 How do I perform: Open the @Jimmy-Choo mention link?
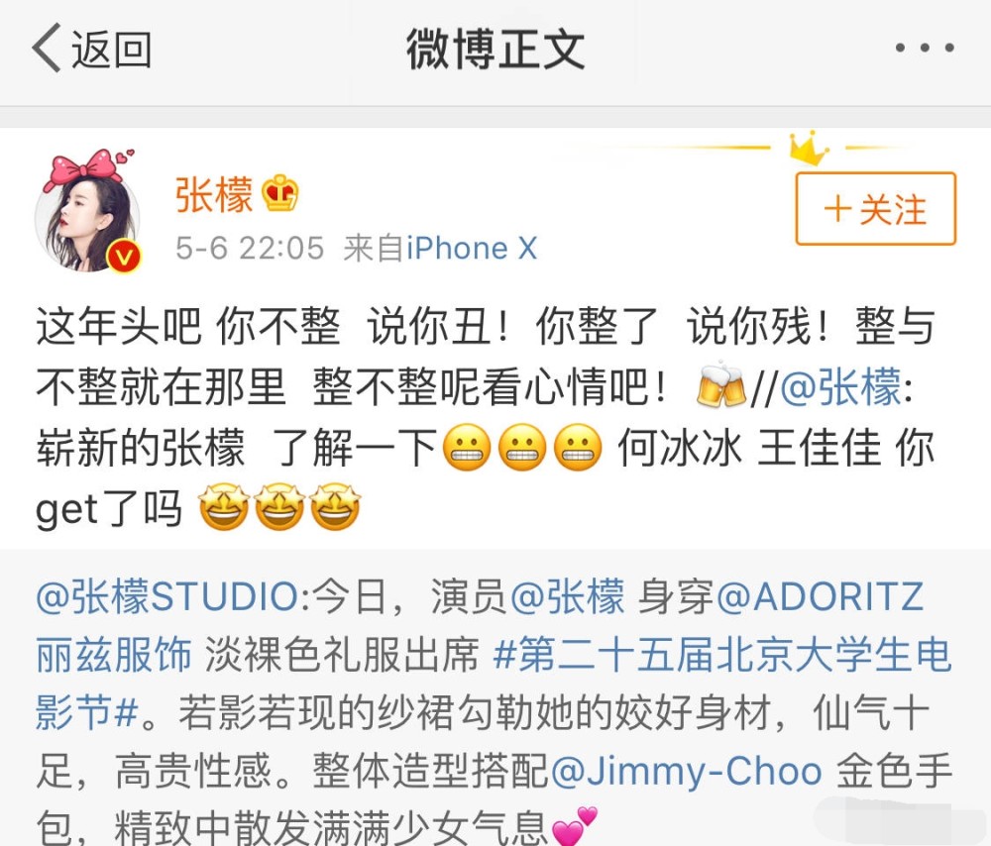click(687, 771)
